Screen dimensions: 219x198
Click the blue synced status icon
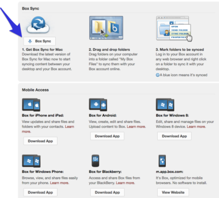pos(158,75)
